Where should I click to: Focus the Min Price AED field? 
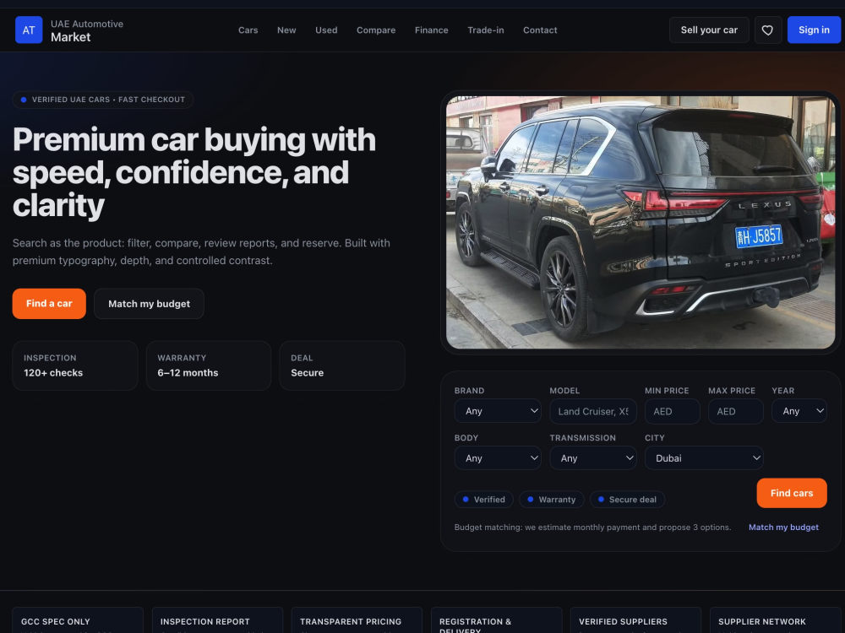click(672, 411)
